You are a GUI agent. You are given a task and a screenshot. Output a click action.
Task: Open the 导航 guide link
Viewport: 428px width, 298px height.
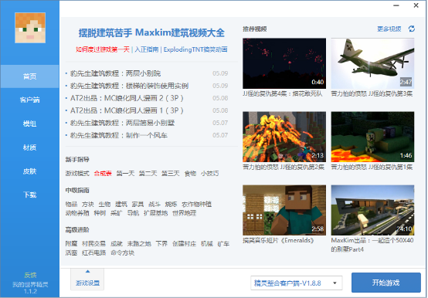coord(133,213)
